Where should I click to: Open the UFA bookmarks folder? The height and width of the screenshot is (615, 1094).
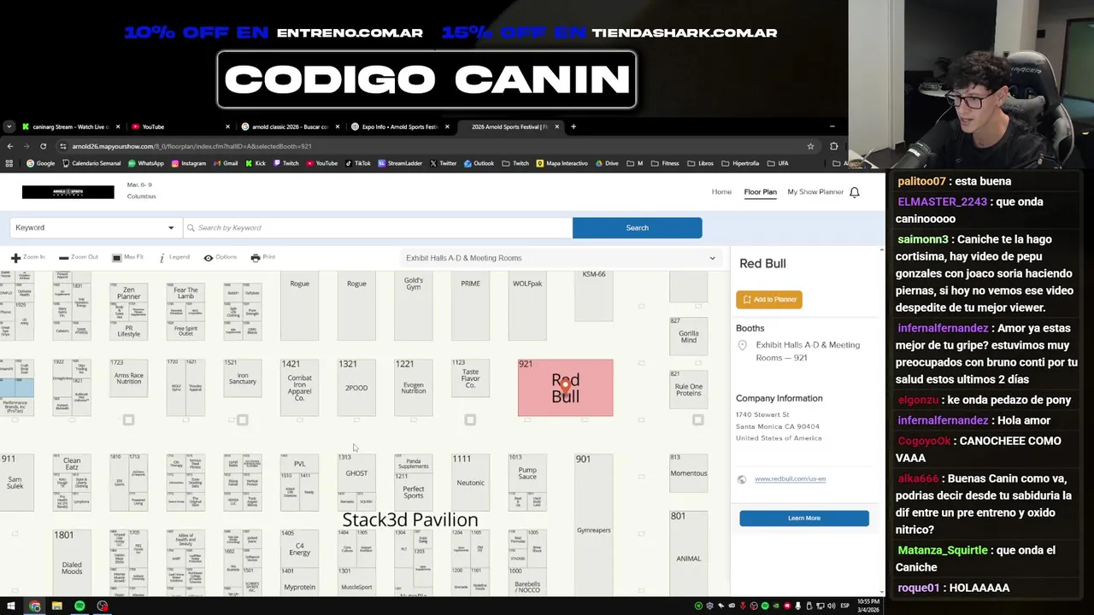coord(778,163)
